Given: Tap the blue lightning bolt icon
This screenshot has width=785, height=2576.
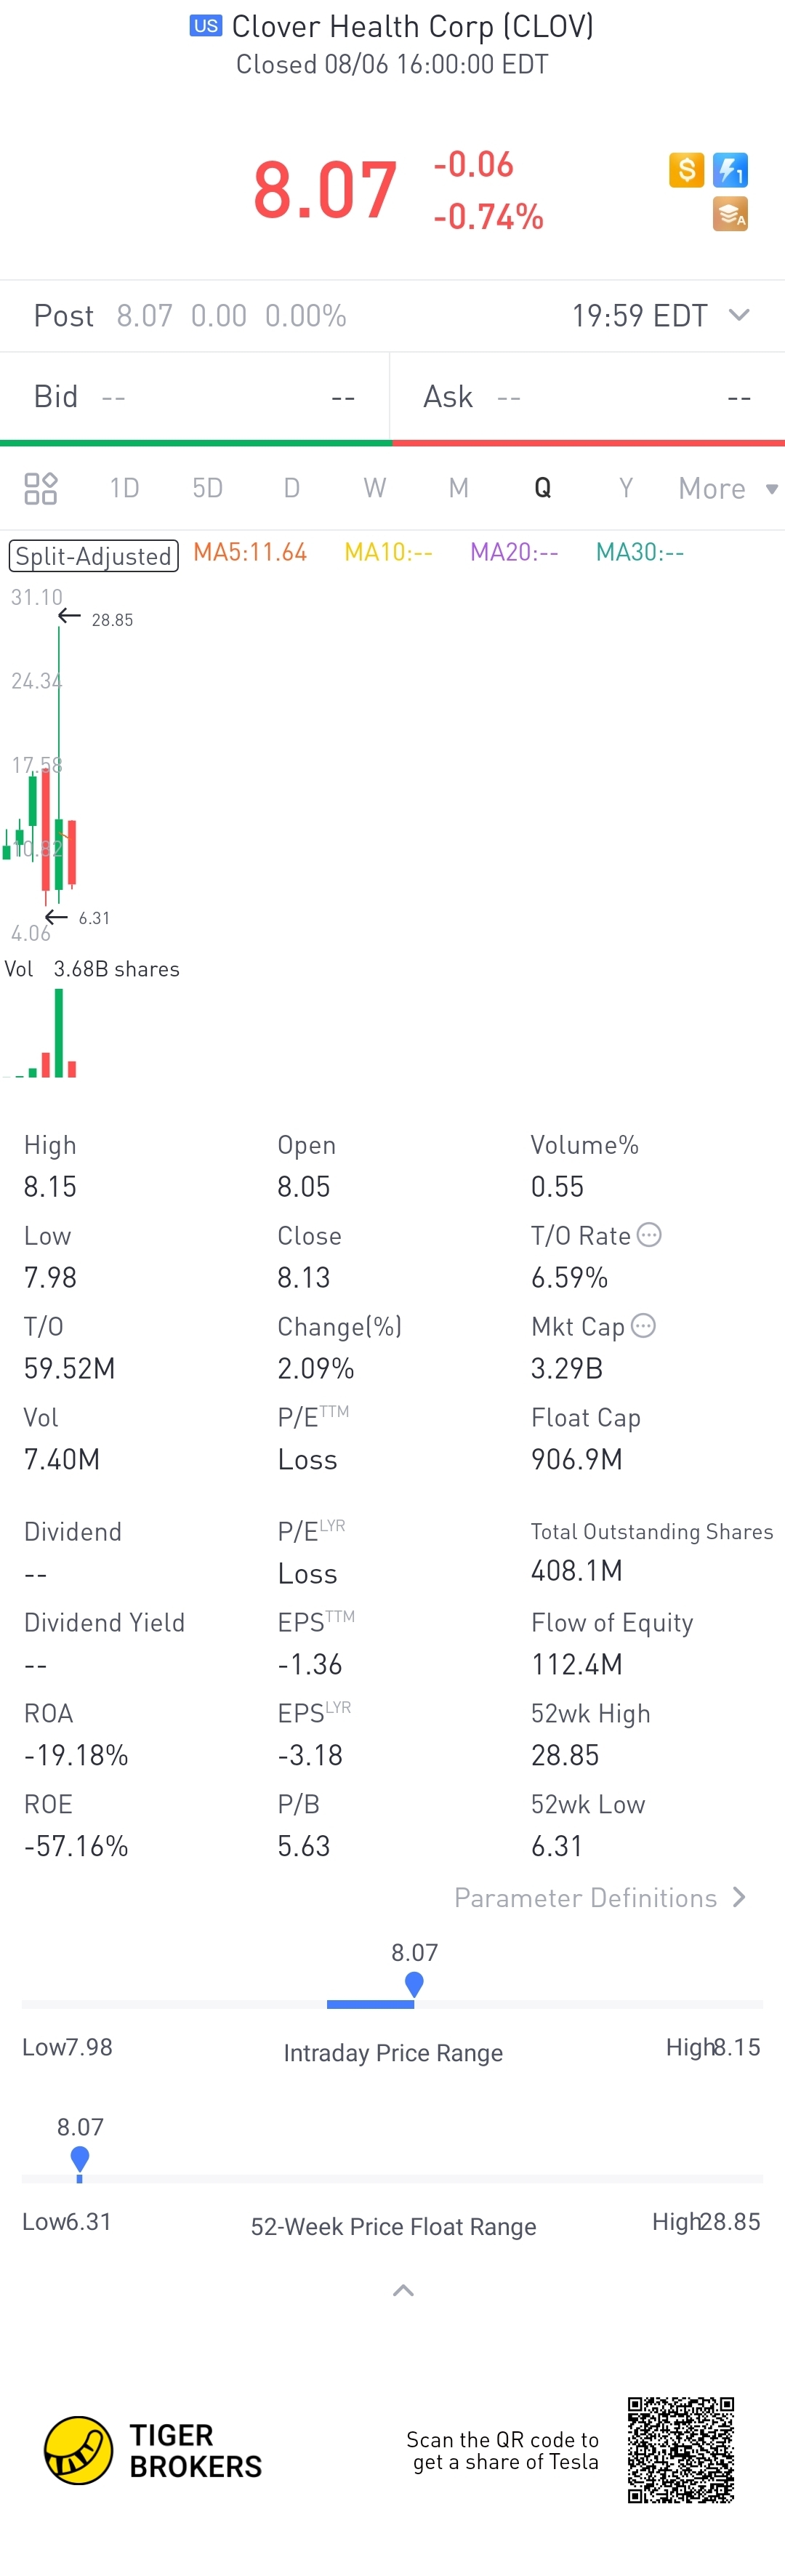Looking at the screenshot, I should [730, 170].
